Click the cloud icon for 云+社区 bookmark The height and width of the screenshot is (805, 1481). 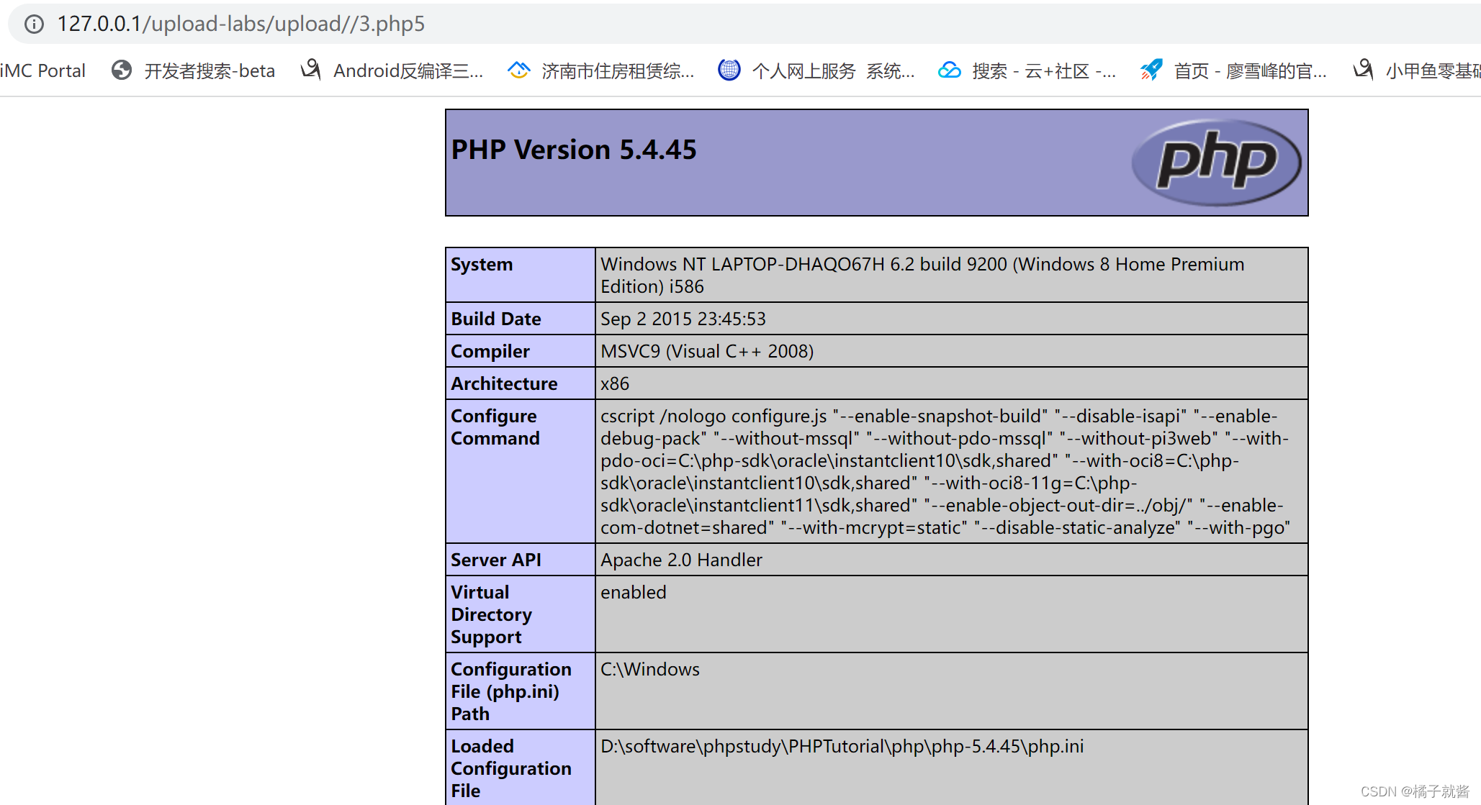pyautogui.click(x=950, y=70)
